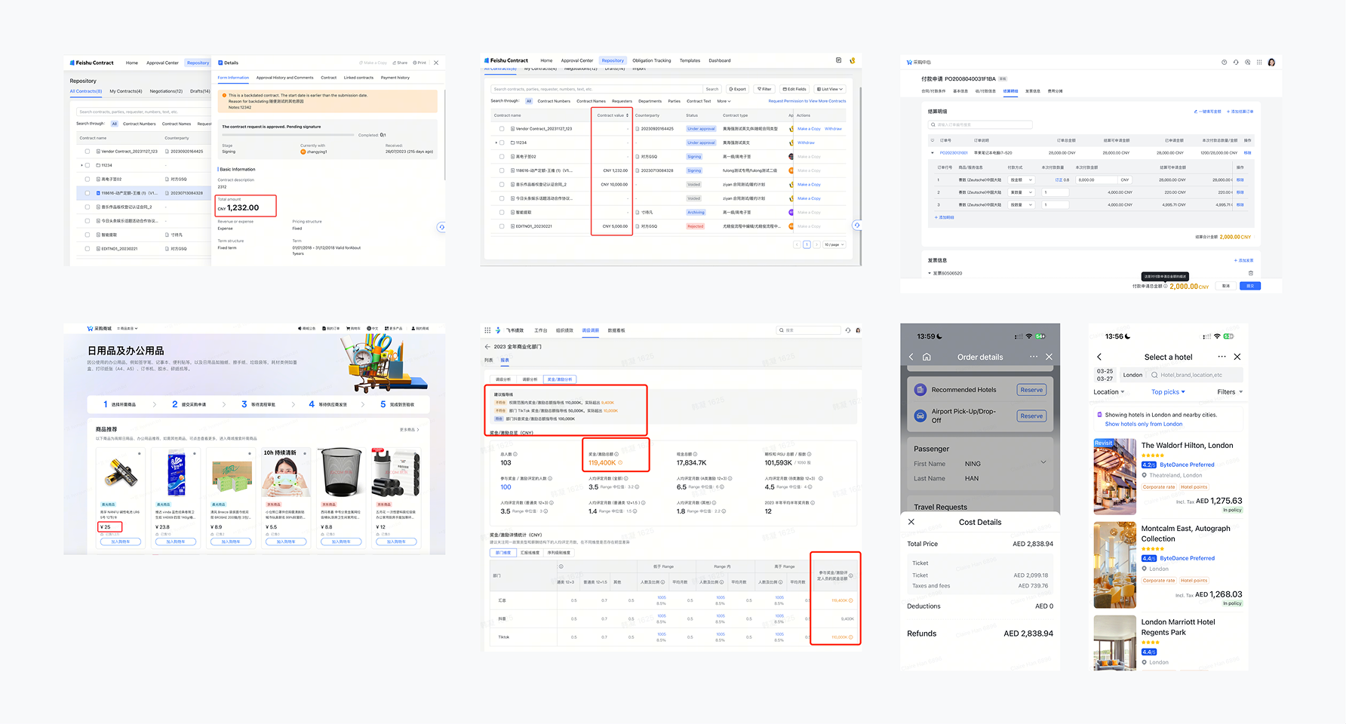
Task: Open the 数据看板 tab in 飞书绩效
Action: coord(616,330)
